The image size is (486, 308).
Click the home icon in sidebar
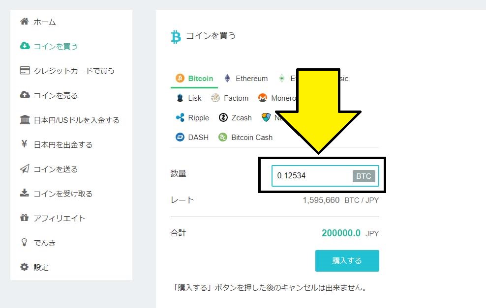(24, 22)
